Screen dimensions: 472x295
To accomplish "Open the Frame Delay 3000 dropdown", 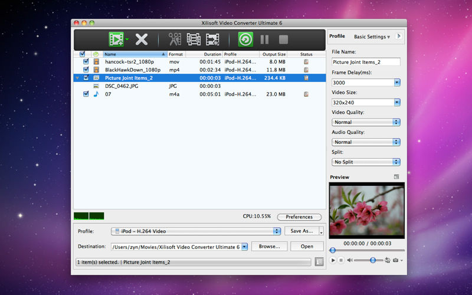I will [x=397, y=83].
